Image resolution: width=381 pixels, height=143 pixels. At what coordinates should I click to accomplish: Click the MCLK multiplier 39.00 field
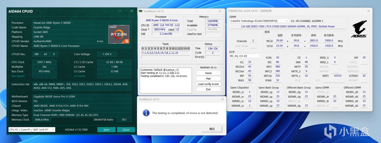click(279, 41)
